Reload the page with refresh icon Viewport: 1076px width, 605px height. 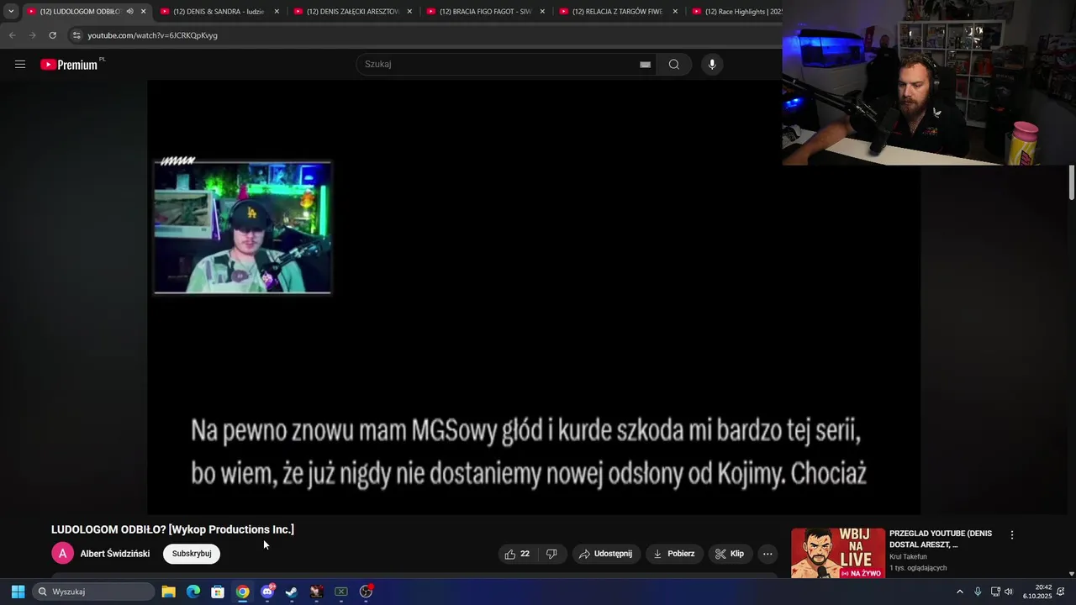(x=52, y=35)
